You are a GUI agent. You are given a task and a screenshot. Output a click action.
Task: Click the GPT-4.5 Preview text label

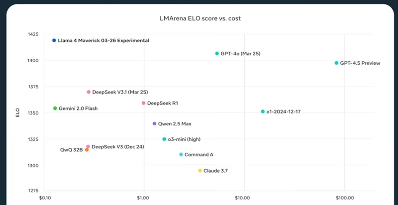(360, 63)
